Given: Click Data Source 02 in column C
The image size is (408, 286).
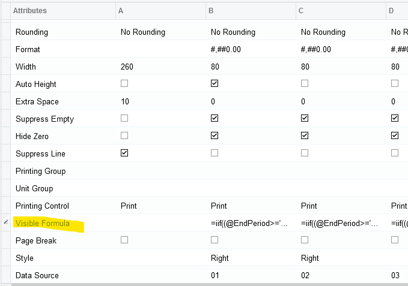Looking at the screenshot, I should 341,275.
